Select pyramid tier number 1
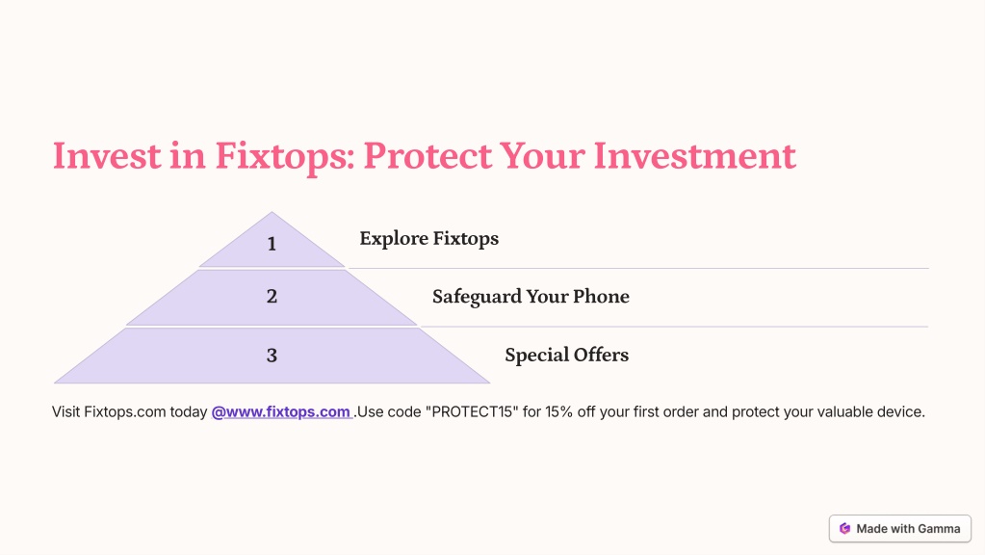 tap(272, 240)
